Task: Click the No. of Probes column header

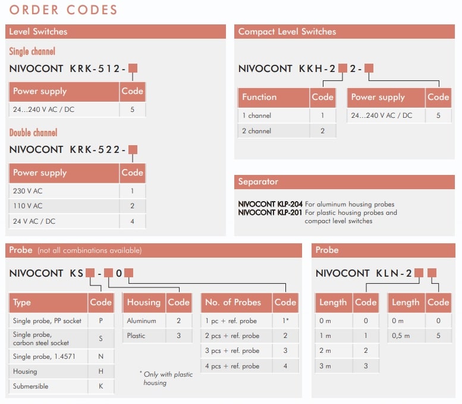Action: (236, 303)
